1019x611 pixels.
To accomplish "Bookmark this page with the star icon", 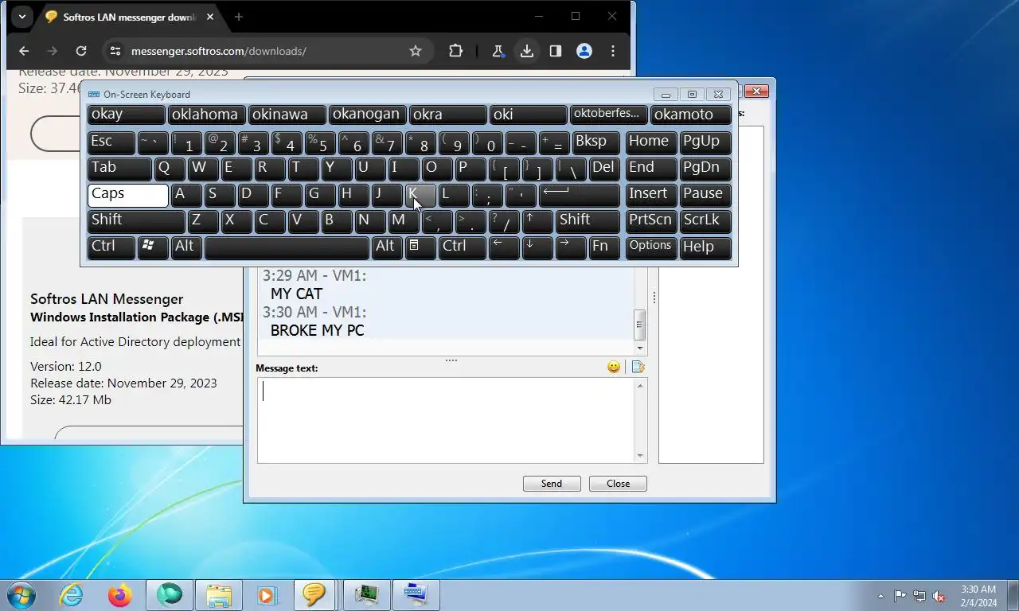I will pyautogui.click(x=415, y=51).
